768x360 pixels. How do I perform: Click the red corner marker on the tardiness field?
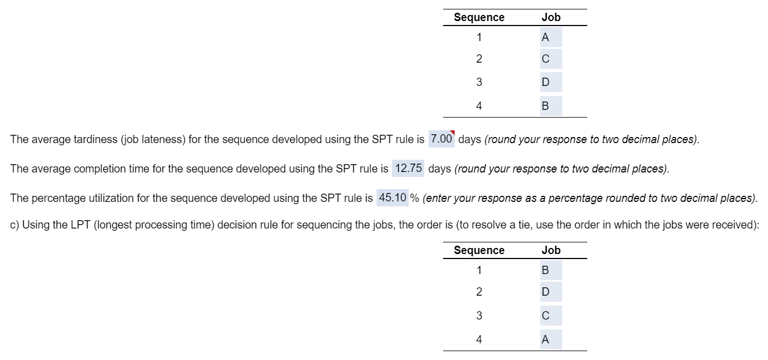452,133
